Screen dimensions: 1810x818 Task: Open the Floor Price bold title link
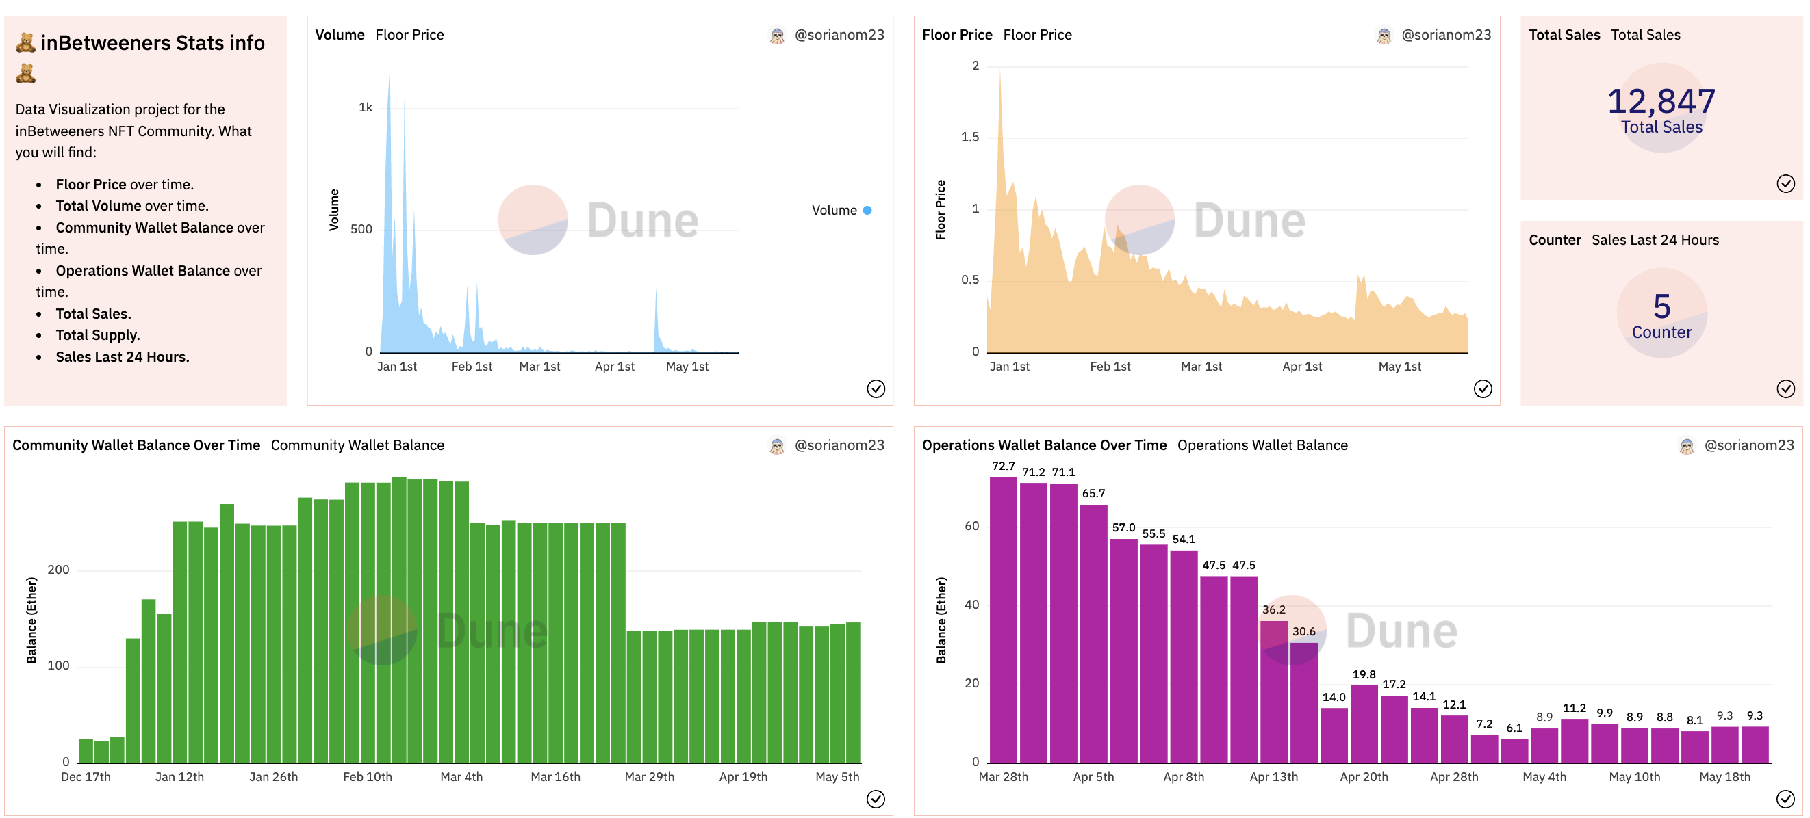click(x=957, y=35)
